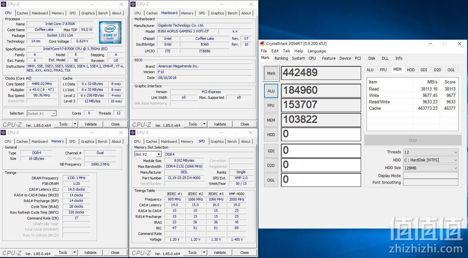Click the Mark benchmark button
The width and height of the screenshot is (468, 258).
pos(271,73)
